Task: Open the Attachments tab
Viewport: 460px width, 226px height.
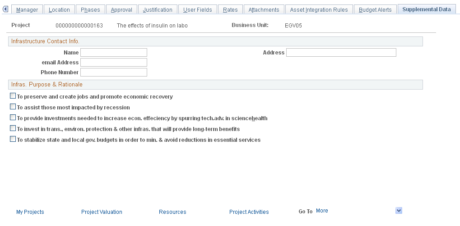Action: pyautogui.click(x=264, y=9)
